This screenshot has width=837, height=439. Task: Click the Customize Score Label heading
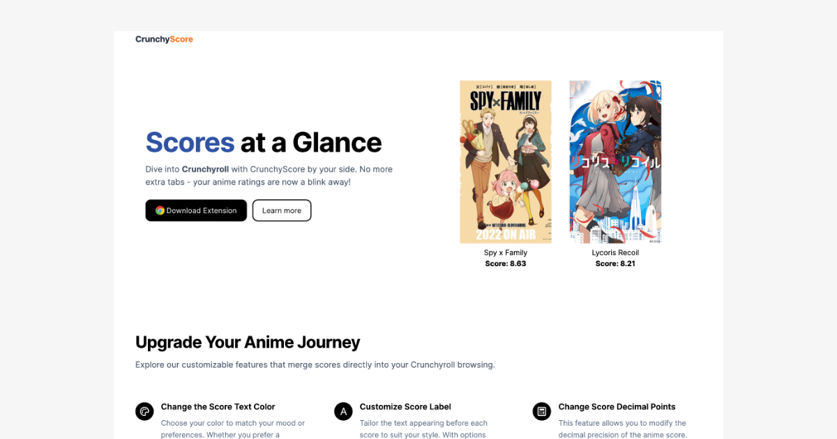click(405, 407)
